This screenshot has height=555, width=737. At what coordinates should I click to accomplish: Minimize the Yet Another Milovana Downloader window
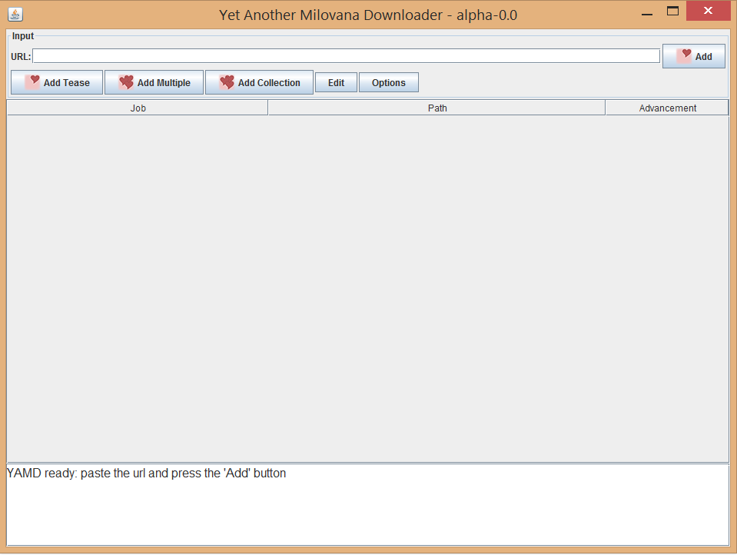647,14
